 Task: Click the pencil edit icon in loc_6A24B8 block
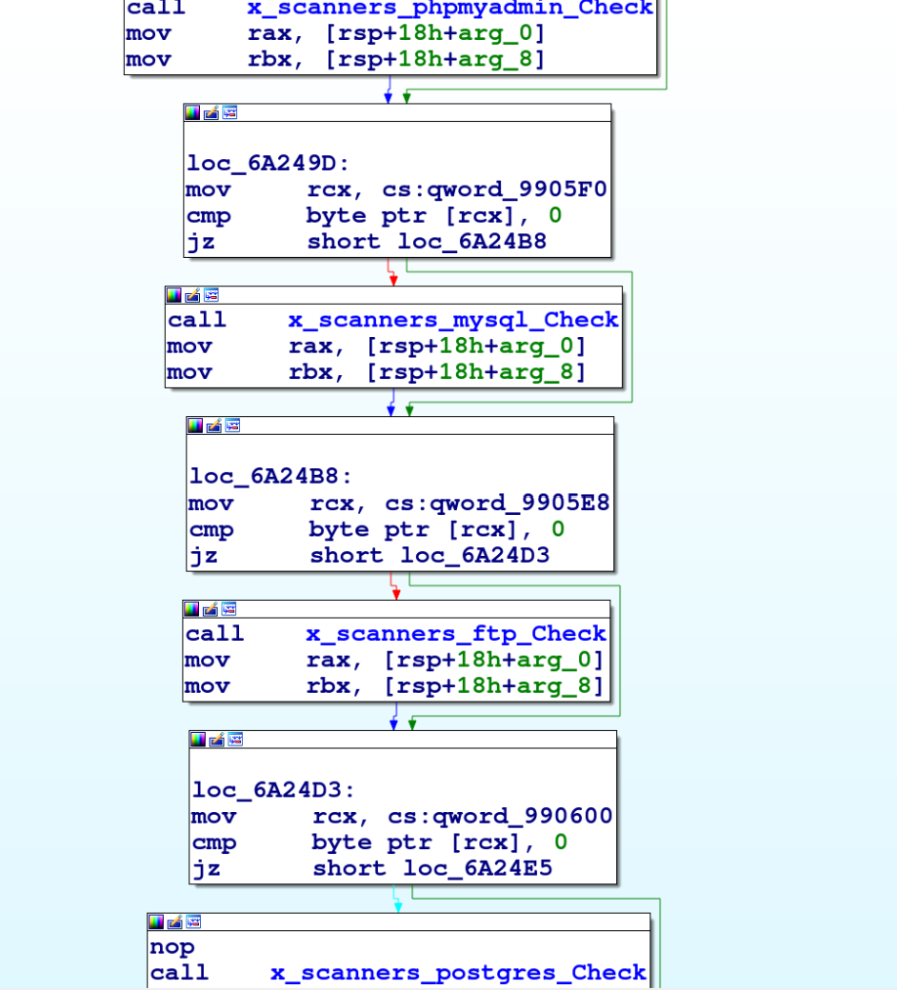[213, 426]
